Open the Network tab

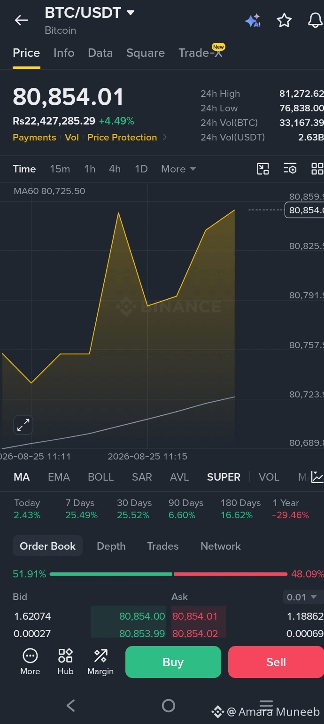pos(221,546)
